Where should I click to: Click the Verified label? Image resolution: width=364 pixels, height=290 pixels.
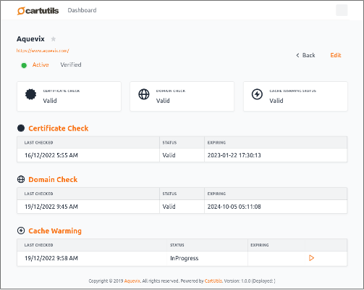coord(71,65)
